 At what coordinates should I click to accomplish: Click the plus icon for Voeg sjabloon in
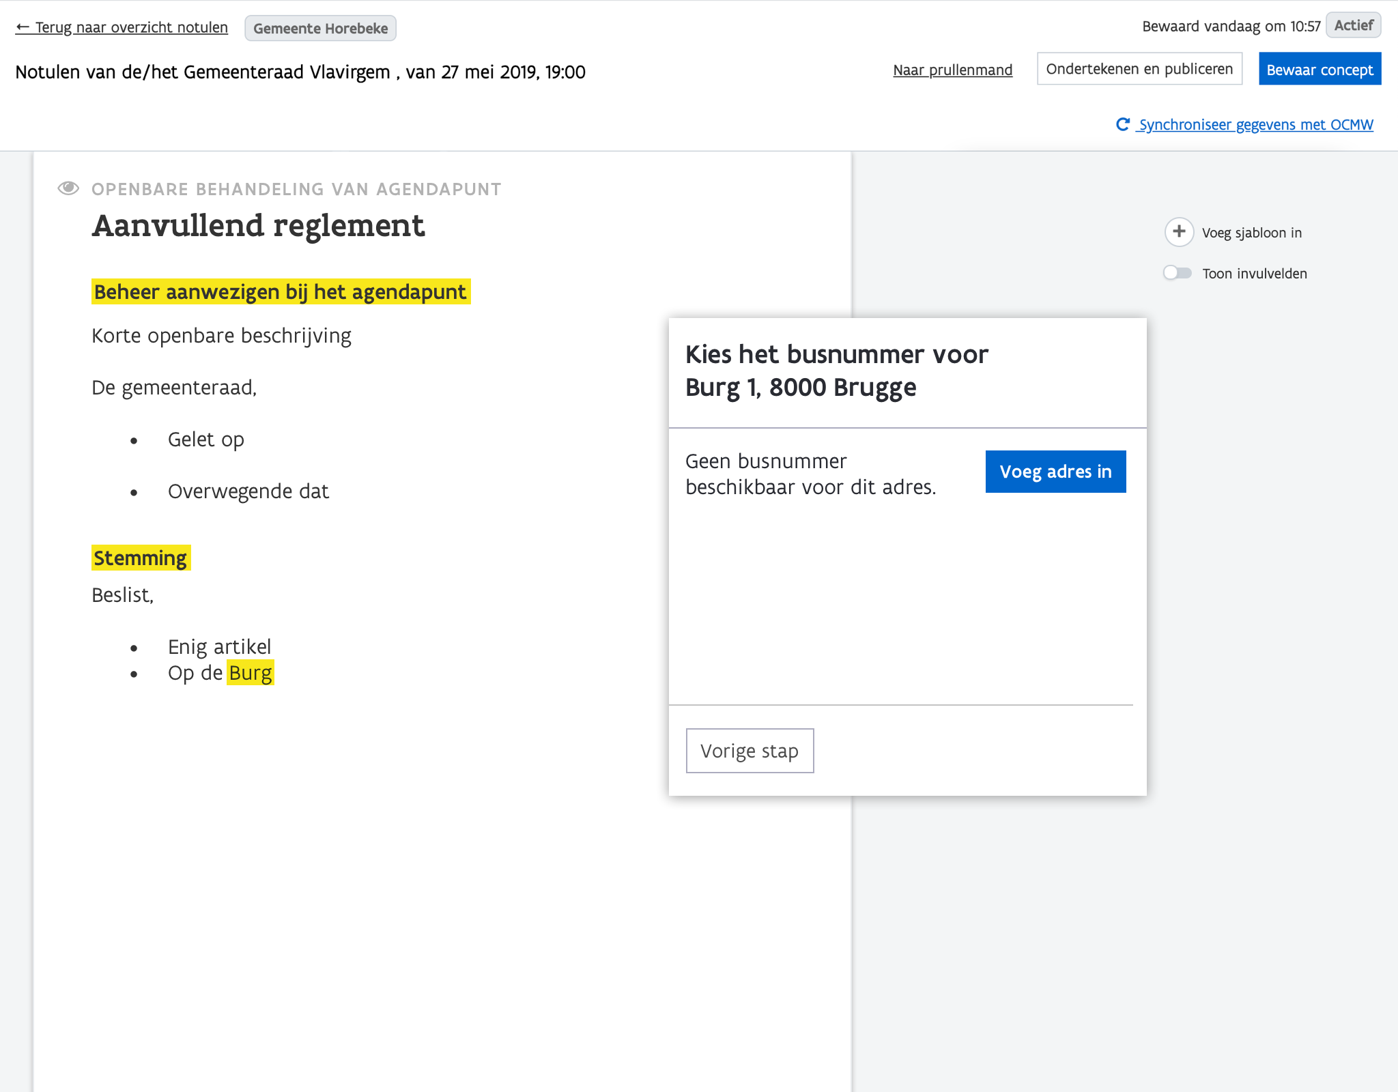[x=1179, y=232]
